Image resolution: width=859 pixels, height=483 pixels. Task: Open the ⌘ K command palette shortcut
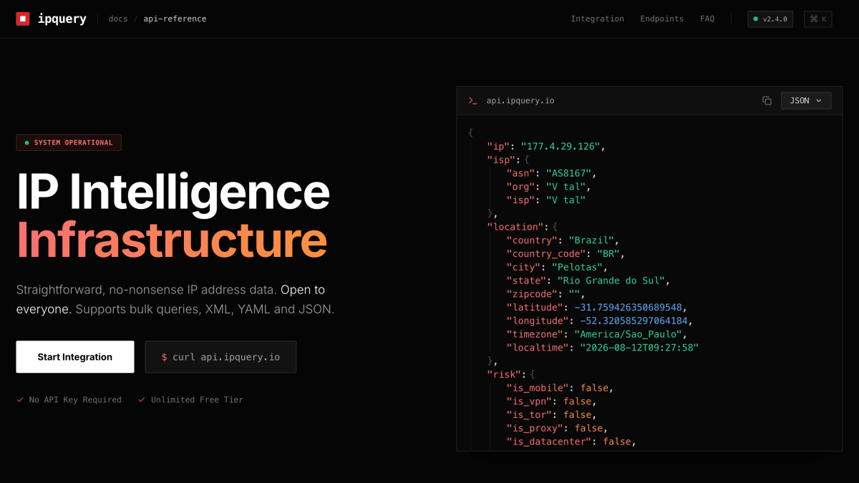click(x=817, y=19)
